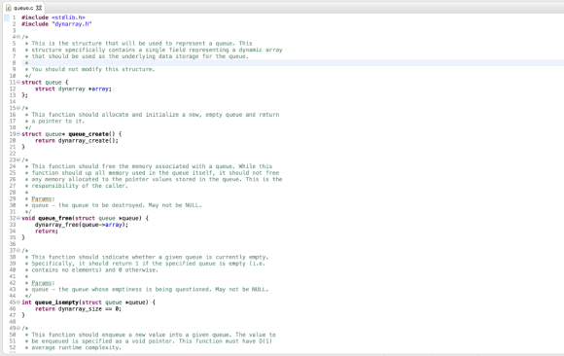Click the #include <stdlib.h> line

pyautogui.click(x=53, y=18)
